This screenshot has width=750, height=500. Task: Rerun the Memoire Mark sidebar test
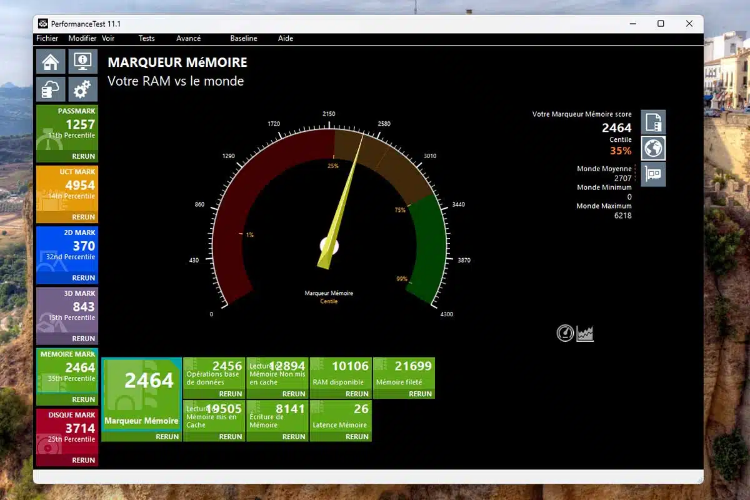[83, 399]
